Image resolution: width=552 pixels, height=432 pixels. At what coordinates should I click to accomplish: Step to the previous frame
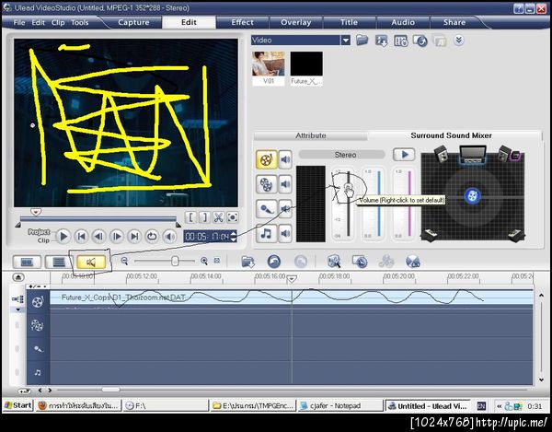[x=99, y=236]
